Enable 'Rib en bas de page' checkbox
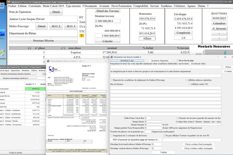Screen dimensions: 233x155 pos(177,60)
